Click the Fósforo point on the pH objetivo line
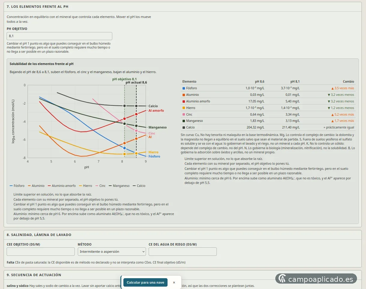Viewport: 366px width, 289px height. [125, 148]
